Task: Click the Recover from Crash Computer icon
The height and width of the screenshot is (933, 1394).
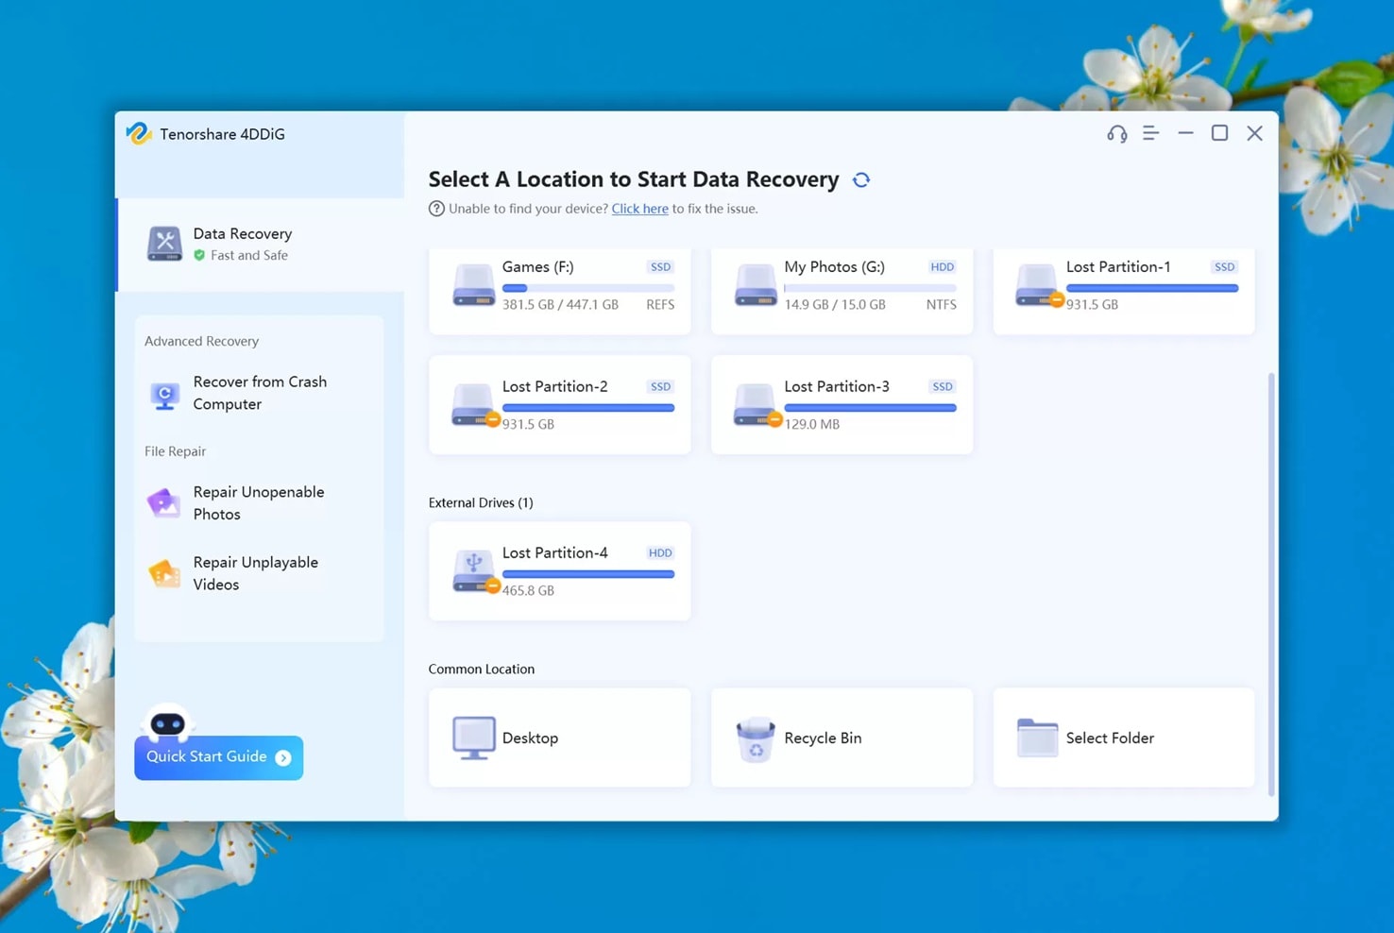Action: pyautogui.click(x=164, y=395)
